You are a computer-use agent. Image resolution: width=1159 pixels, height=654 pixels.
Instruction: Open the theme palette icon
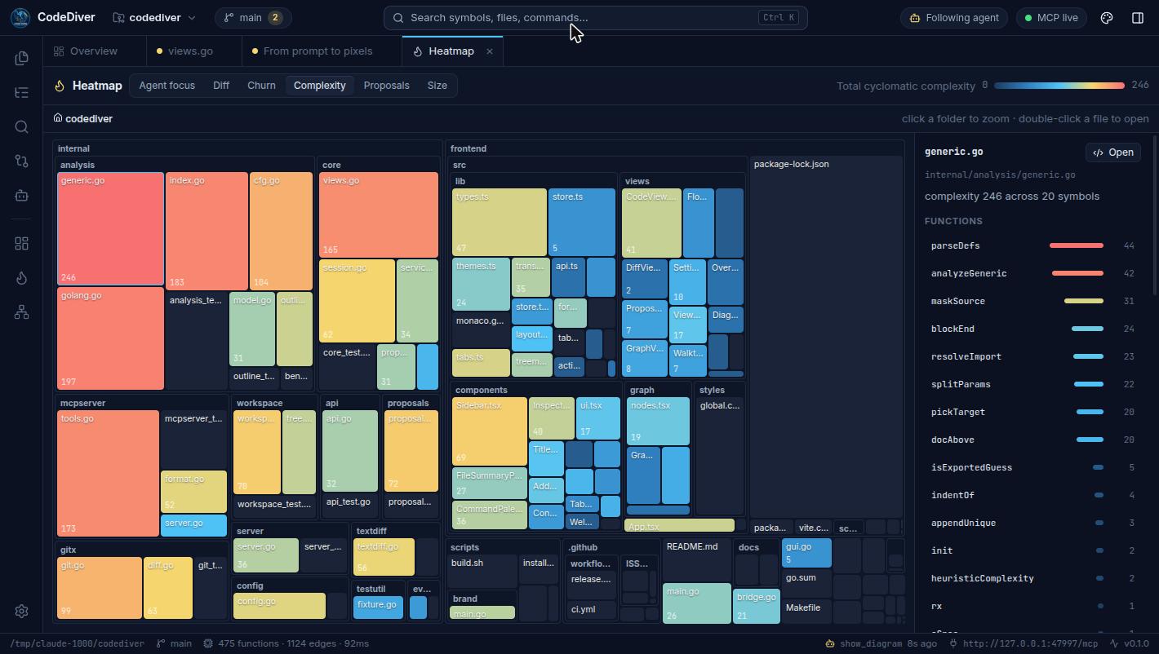(x=1107, y=18)
